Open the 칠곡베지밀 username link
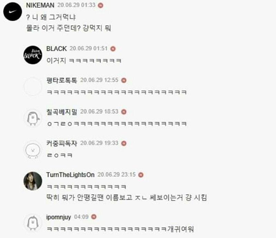Image resolution: width=276 pixels, height=238 pixels. tap(62, 112)
